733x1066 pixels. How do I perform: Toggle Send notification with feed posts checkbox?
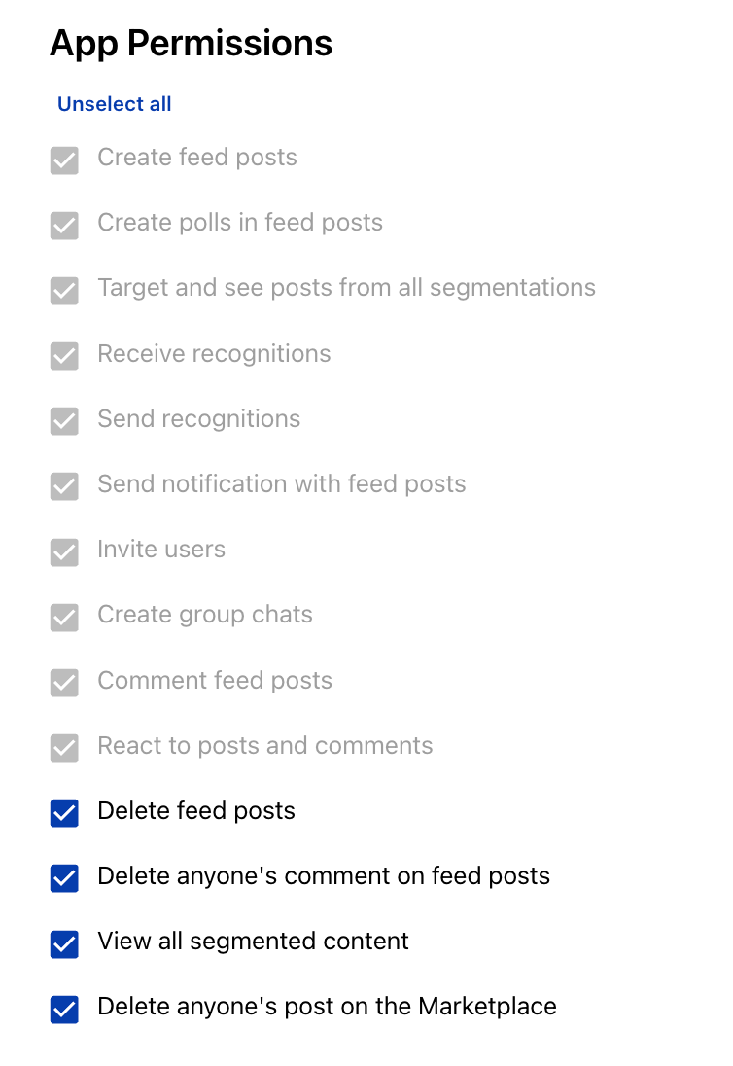(x=64, y=486)
